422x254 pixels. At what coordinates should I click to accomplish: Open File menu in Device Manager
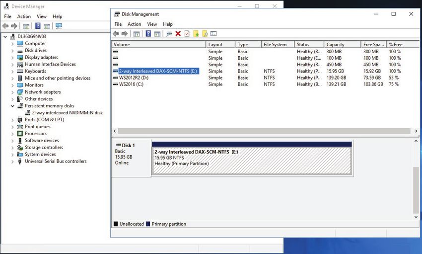(x=7, y=16)
